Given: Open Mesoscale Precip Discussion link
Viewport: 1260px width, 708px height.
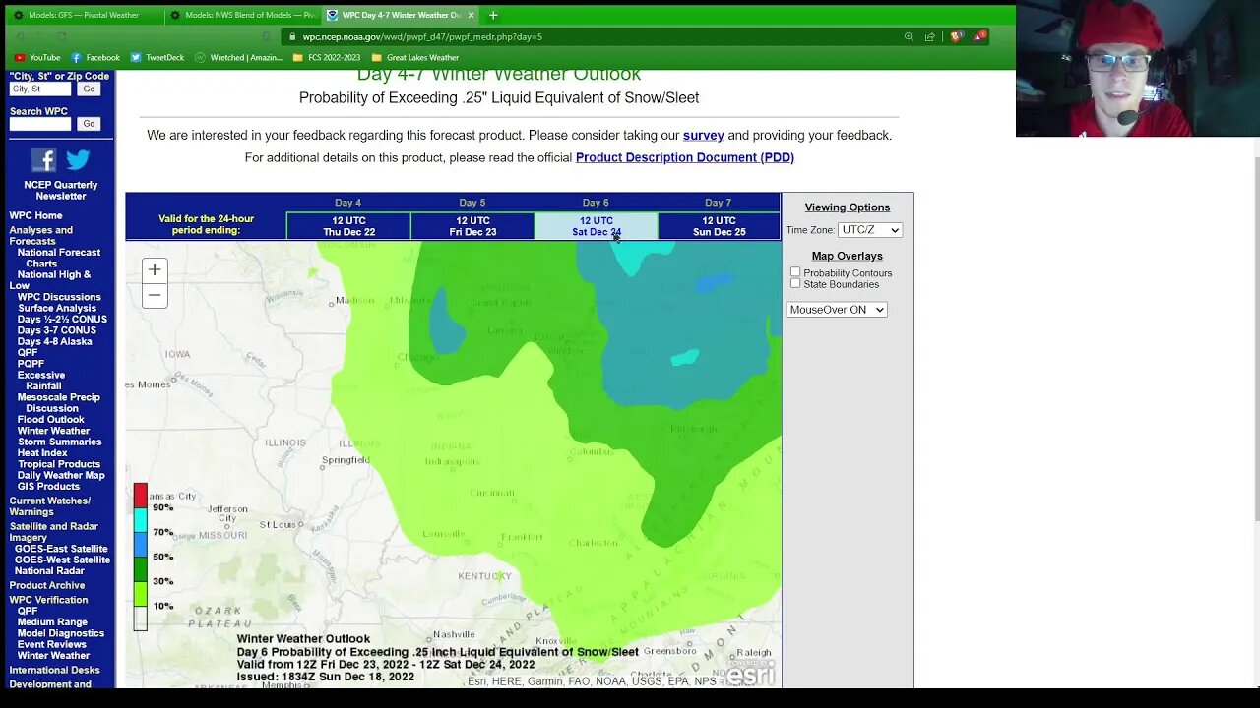Looking at the screenshot, I should [59, 403].
